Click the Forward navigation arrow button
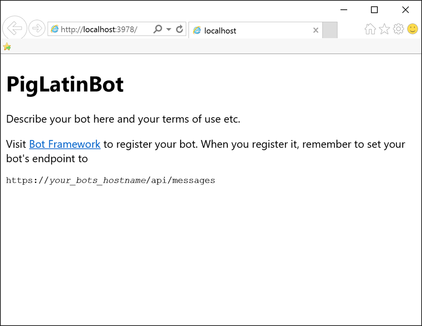 coord(37,28)
